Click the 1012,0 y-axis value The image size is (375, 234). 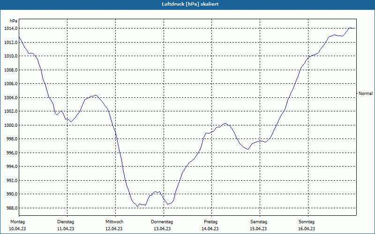[10, 43]
